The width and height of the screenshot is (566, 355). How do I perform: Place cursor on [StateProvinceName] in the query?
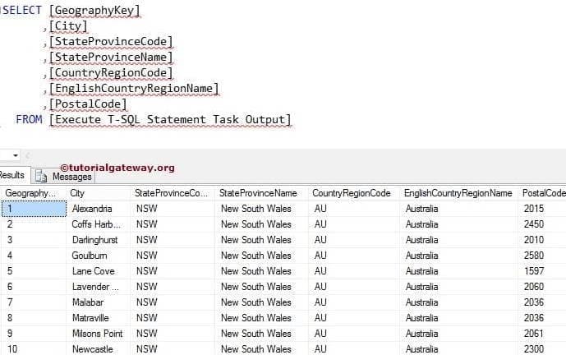[111, 57]
